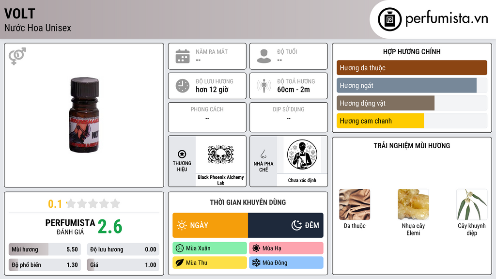Screen dimensions: 496x279
Task: Click the nose icon above Nhà pha chế
Action: coord(263,154)
